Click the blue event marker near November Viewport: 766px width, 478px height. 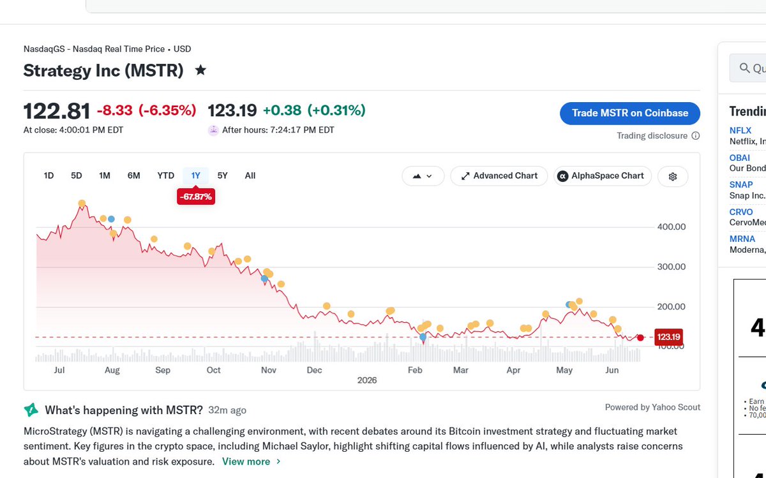point(264,279)
